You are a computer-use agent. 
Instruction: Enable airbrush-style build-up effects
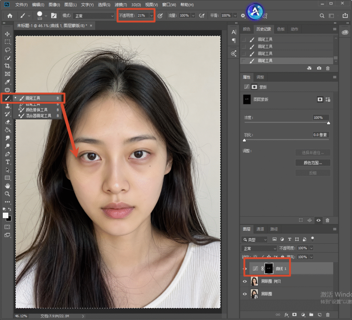(x=201, y=16)
